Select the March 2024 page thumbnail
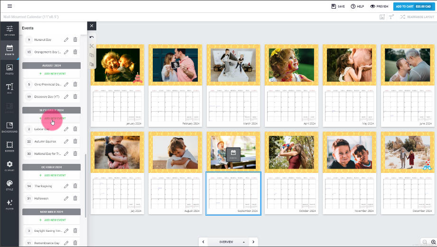 (x=233, y=85)
